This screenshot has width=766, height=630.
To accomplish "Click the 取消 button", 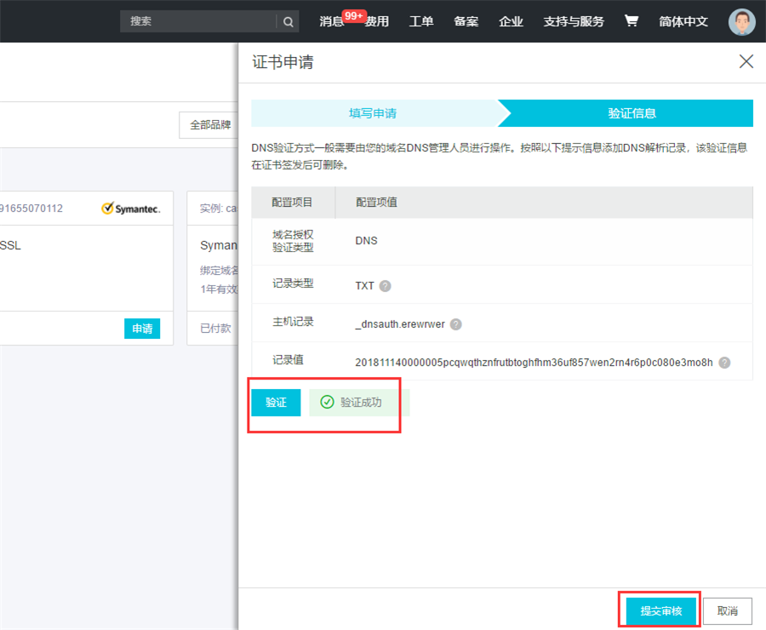I will (x=727, y=611).
